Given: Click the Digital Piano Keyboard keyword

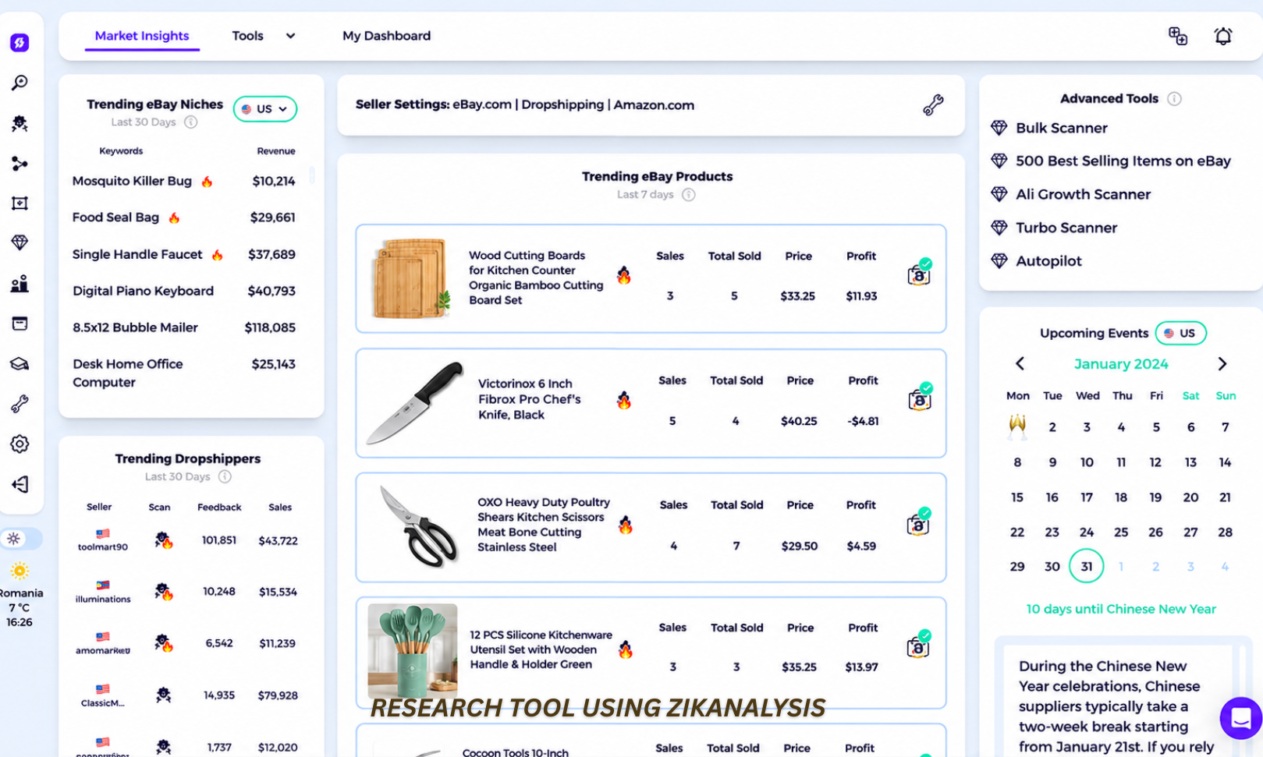Looking at the screenshot, I should click(143, 291).
